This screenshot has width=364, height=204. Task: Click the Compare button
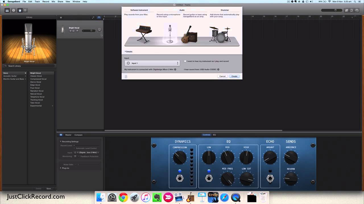pyautogui.click(x=78, y=135)
